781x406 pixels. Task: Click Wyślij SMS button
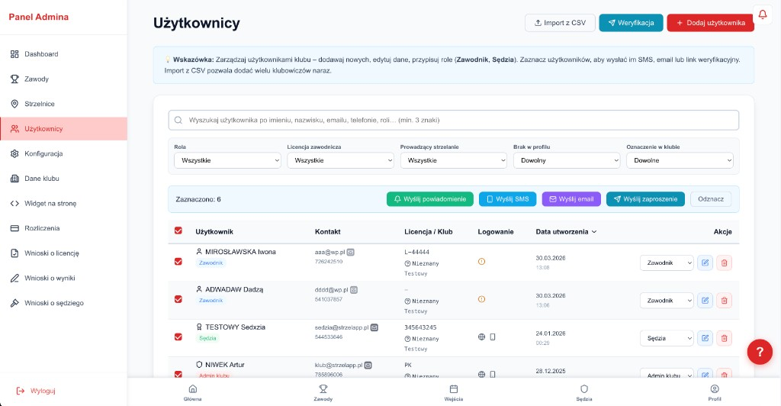tap(507, 198)
